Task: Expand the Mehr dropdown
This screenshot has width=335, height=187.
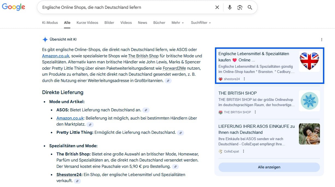Action: click(x=177, y=22)
